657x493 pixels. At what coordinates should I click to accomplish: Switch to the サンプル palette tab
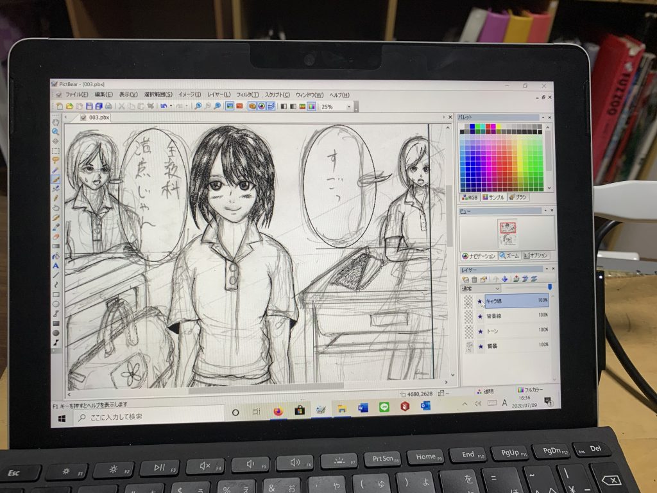[493, 197]
